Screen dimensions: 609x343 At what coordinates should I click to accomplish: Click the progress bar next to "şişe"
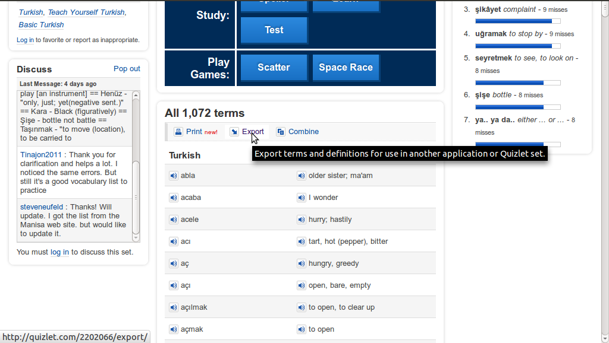point(518,107)
